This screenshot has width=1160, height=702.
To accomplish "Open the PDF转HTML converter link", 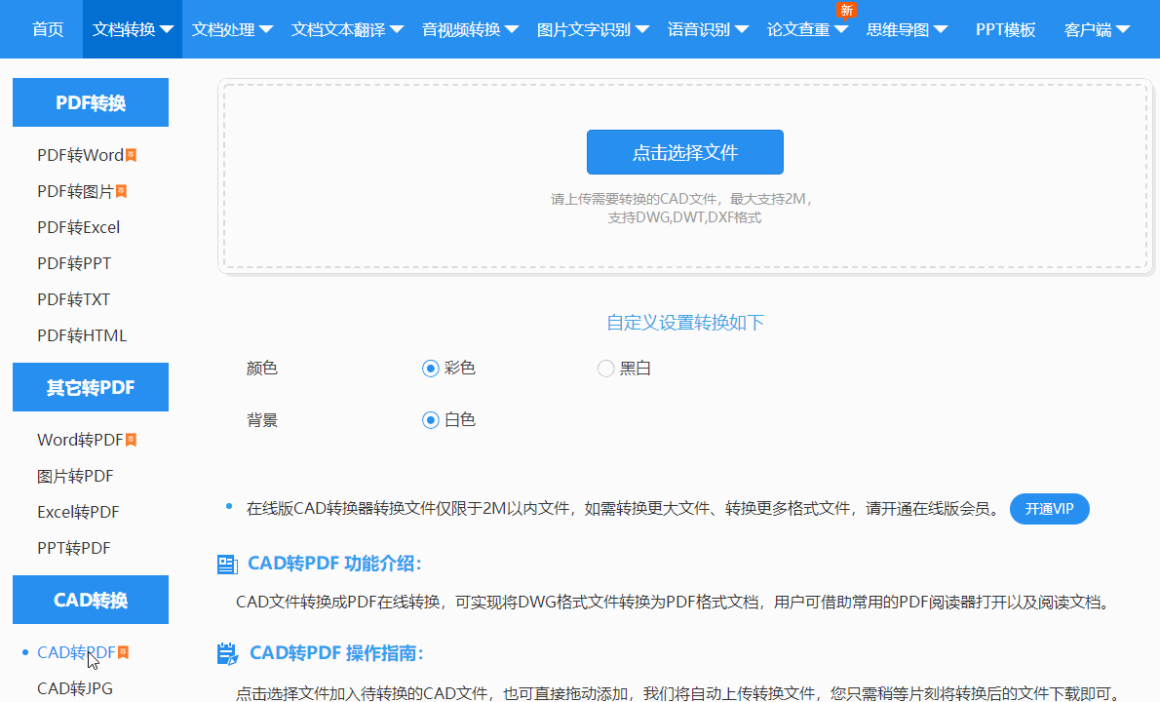I will [82, 335].
